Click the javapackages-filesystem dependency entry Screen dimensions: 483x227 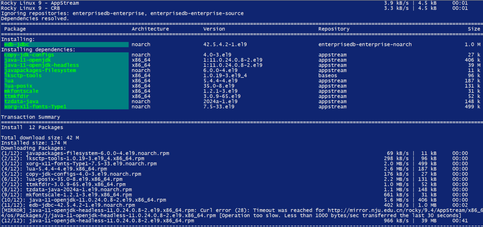(40, 71)
